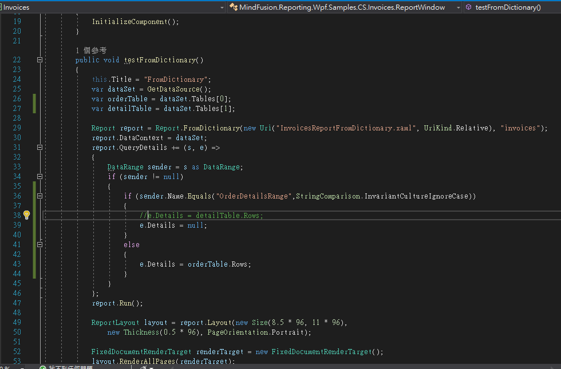Collapse the testFromDictionary method at line 22
The width and height of the screenshot is (561, 369).
pyautogui.click(x=39, y=60)
